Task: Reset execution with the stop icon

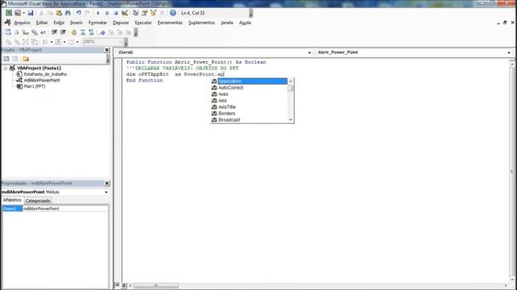Action: [x=116, y=13]
